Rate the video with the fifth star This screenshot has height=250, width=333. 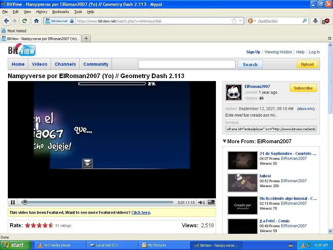(51, 225)
